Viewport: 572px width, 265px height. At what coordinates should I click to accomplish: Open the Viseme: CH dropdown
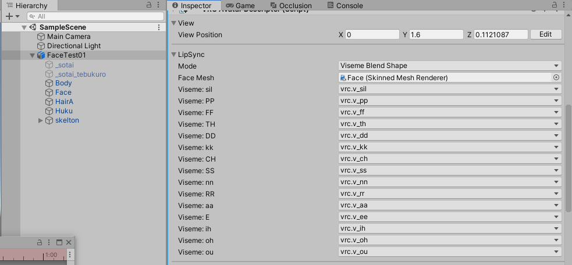(450, 159)
